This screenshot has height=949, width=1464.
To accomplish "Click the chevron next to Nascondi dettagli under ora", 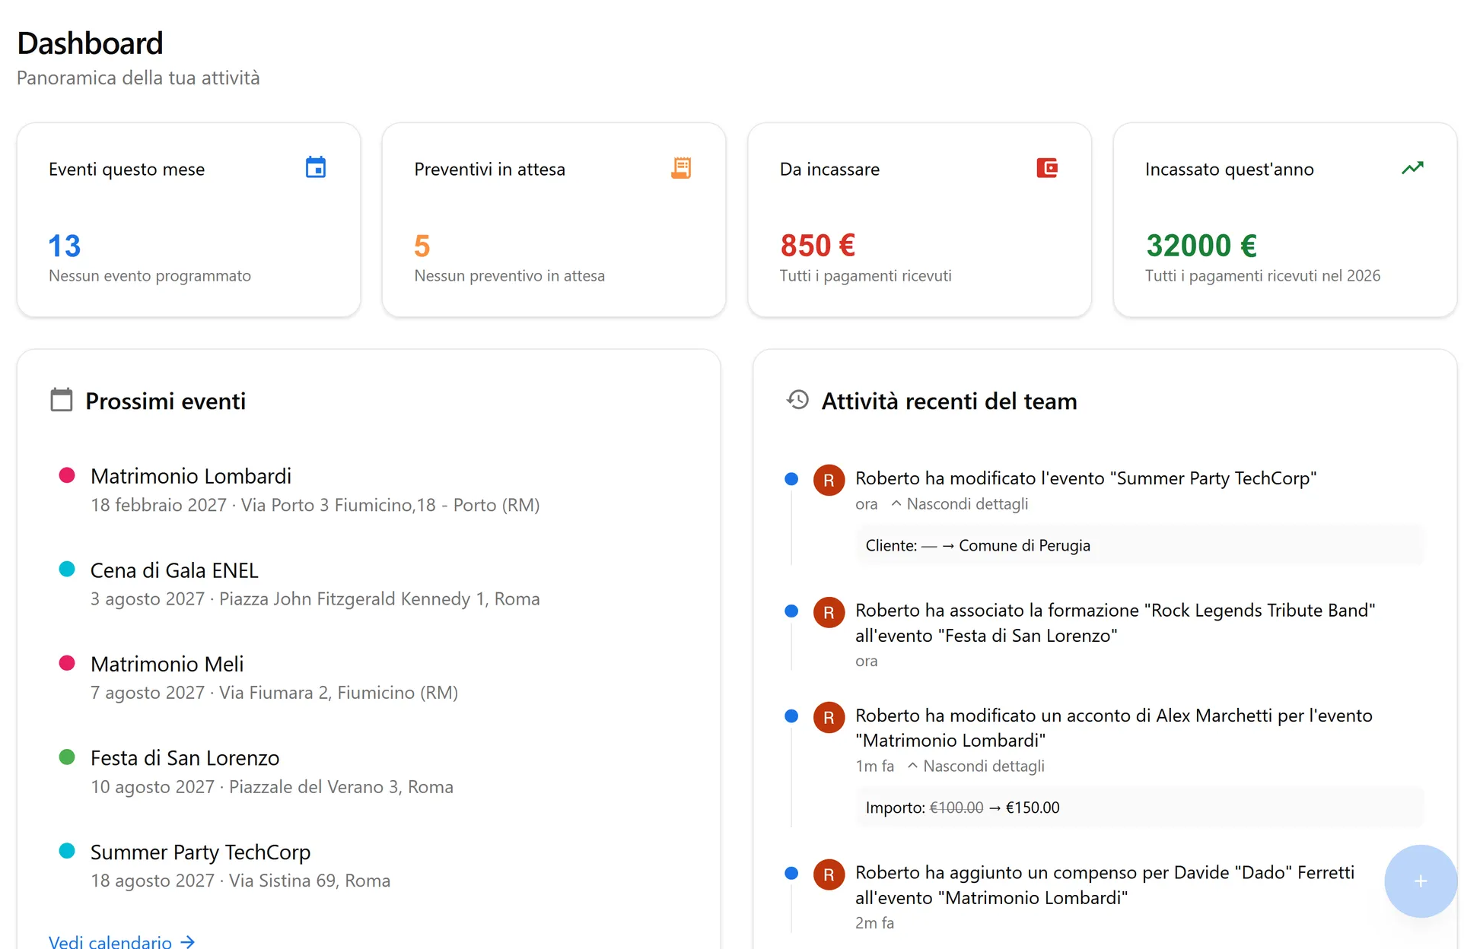I will tap(896, 503).
